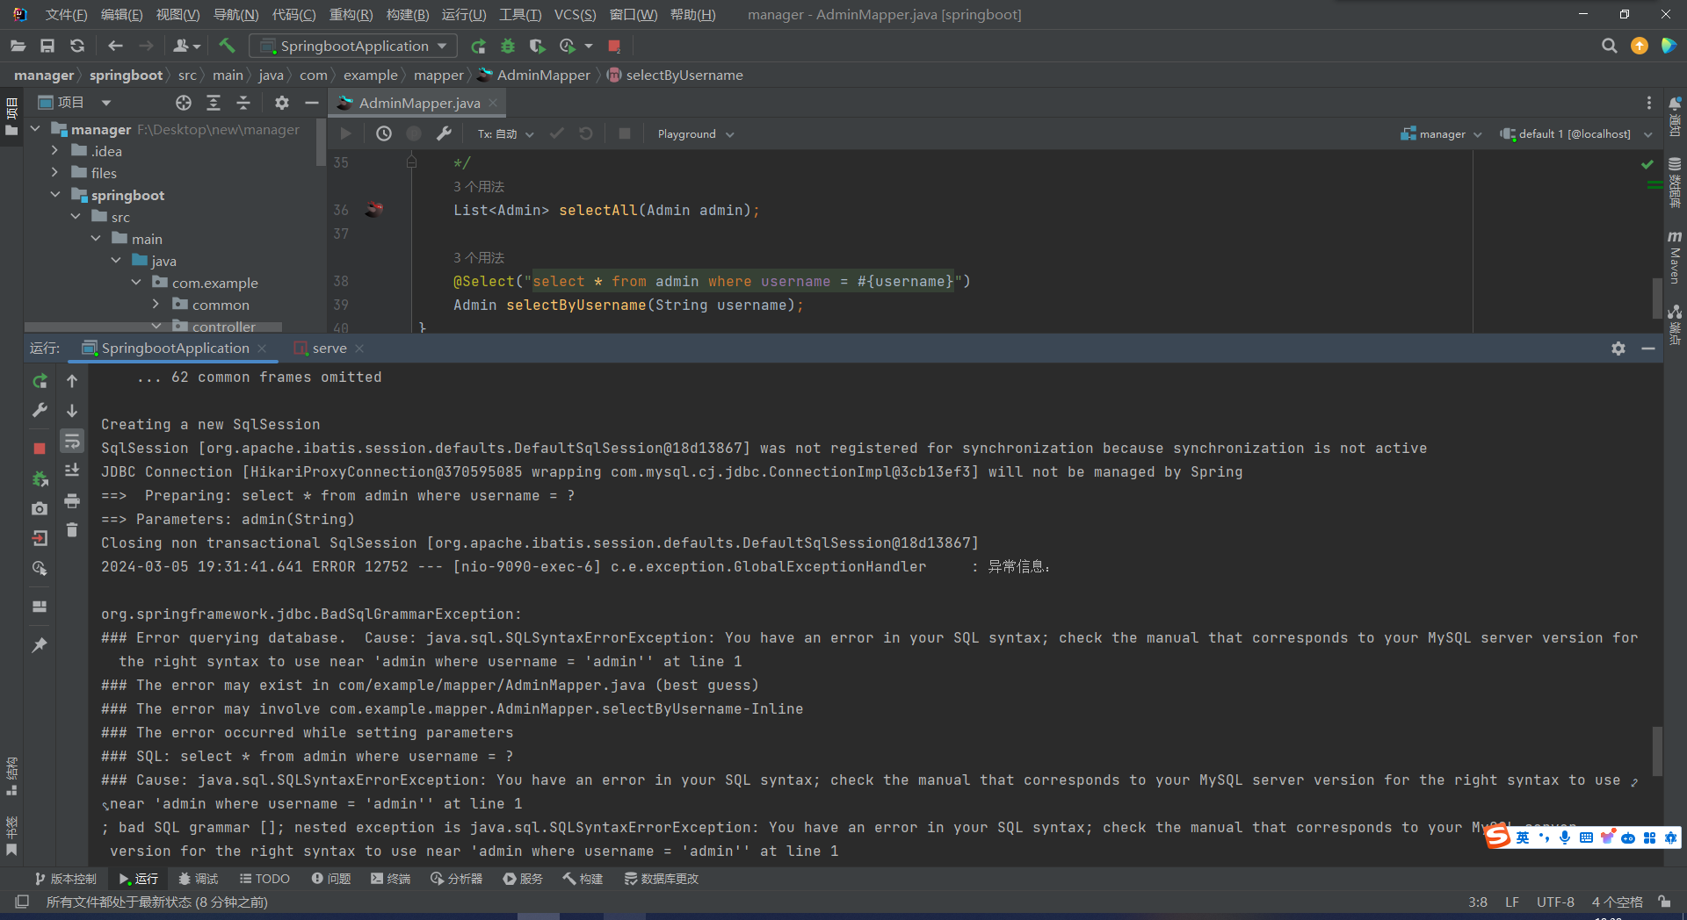This screenshot has width=1687, height=920.
Task: Click the gutter icon beside selectAll line
Action: pos(374,210)
